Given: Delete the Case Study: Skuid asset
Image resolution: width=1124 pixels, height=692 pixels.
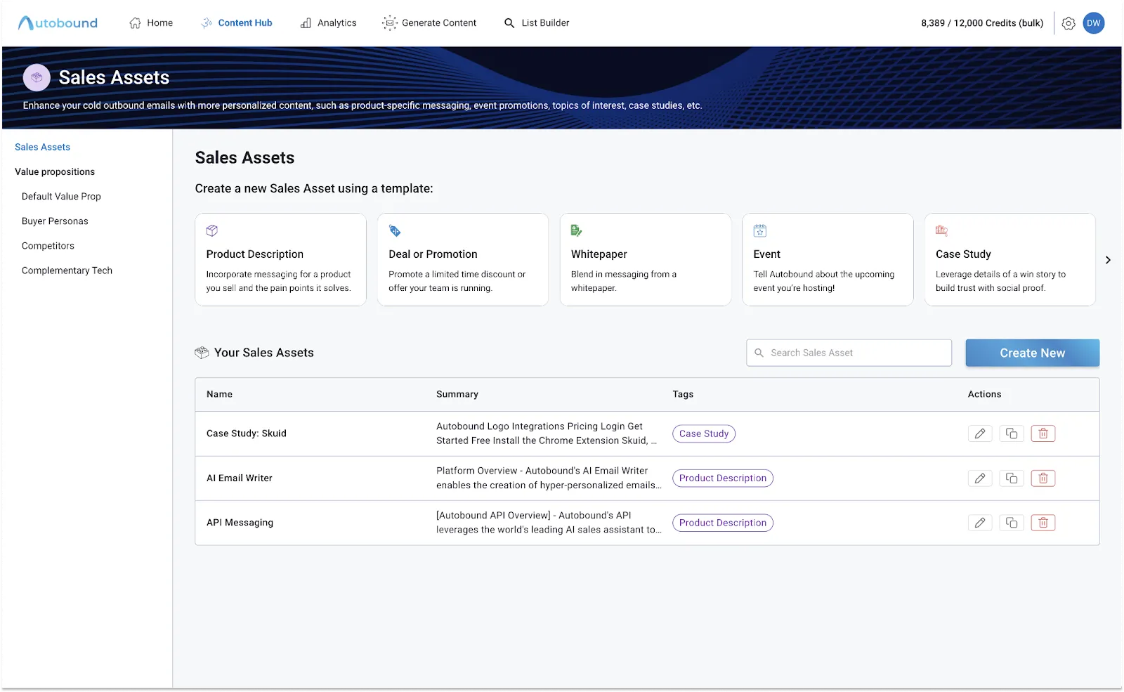Looking at the screenshot, I should [1043, 433].
